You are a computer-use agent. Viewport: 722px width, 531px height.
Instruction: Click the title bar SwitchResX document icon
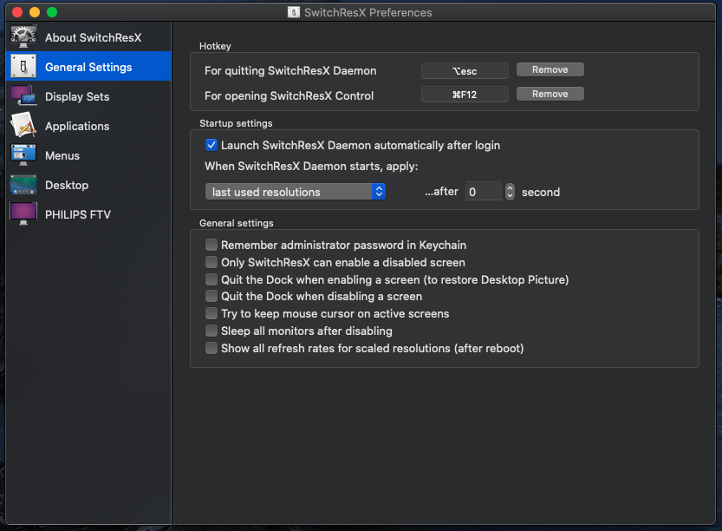(x=293, y=12)
